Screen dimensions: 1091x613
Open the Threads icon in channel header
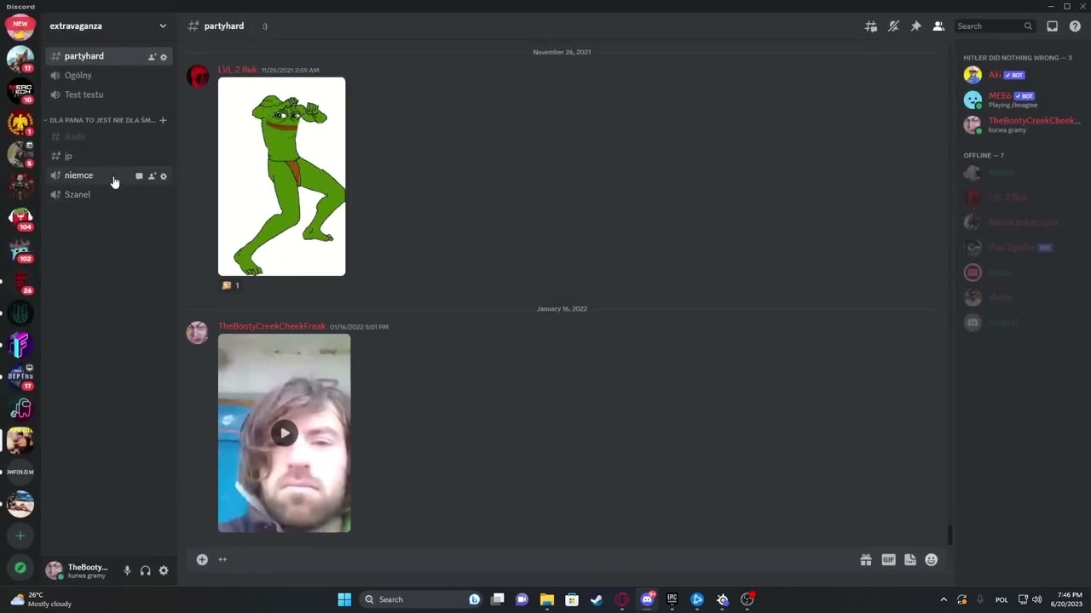pyautogui.click(x=871, y=26)
